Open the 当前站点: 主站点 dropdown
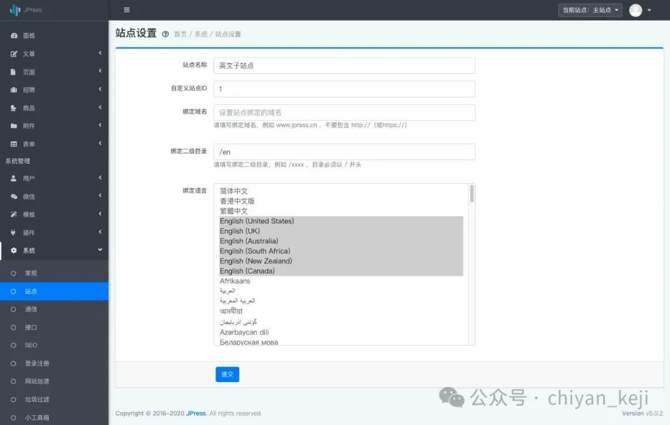Viewport: 670px width, 425px height. coord(590,10)
